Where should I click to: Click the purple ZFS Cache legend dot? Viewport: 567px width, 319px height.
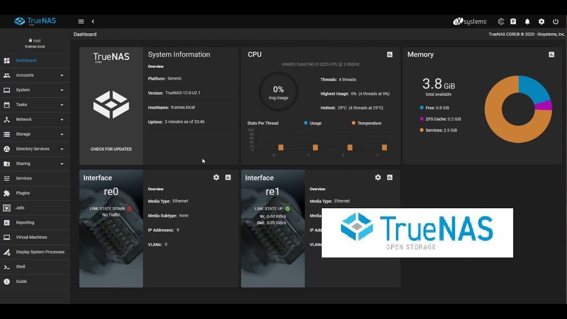point(421,119)
